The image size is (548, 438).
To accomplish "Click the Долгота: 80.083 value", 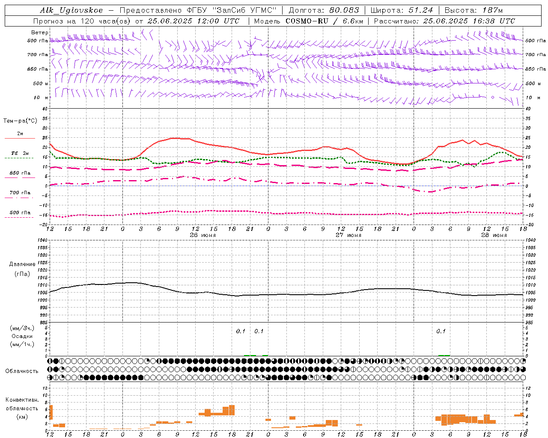I will 324,10.
